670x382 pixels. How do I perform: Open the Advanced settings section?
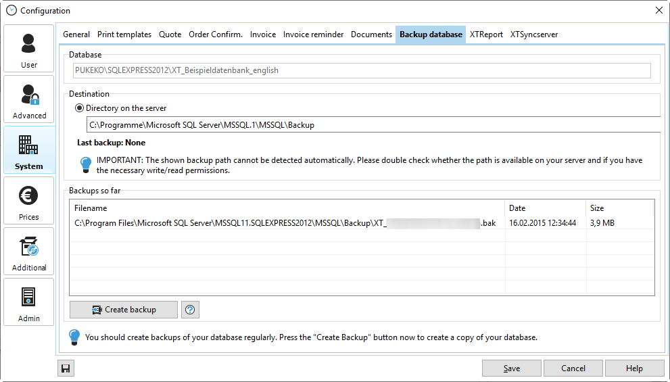coord(29,99)
